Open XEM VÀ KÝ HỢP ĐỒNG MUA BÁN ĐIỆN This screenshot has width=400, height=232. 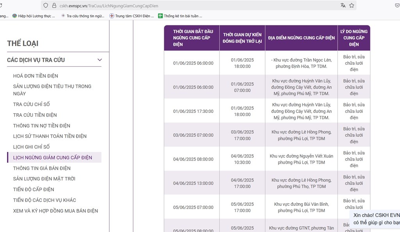55,211
